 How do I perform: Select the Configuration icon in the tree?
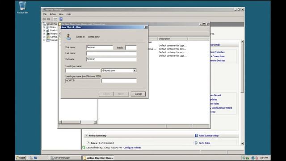48,37
